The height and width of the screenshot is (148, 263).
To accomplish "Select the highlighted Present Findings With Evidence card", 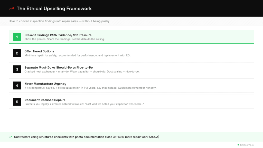I will pos(131,37).
